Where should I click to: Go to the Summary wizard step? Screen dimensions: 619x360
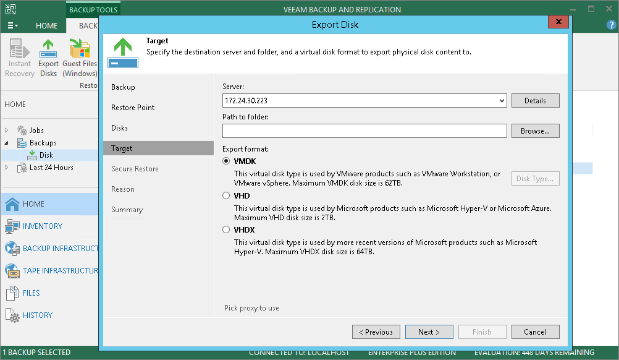(127, 210)
